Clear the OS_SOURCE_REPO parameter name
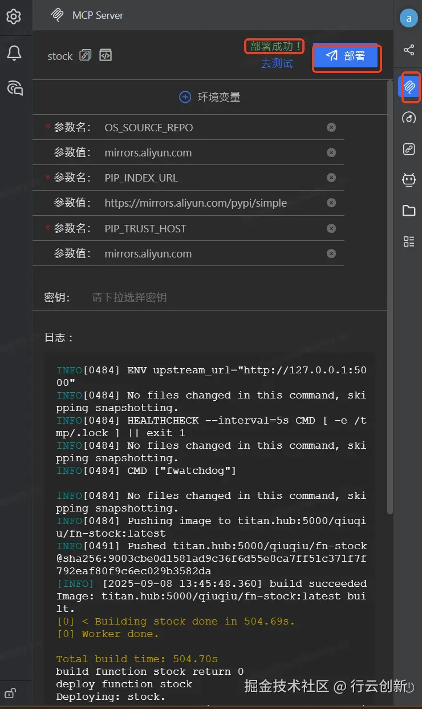 pos(331,127)
